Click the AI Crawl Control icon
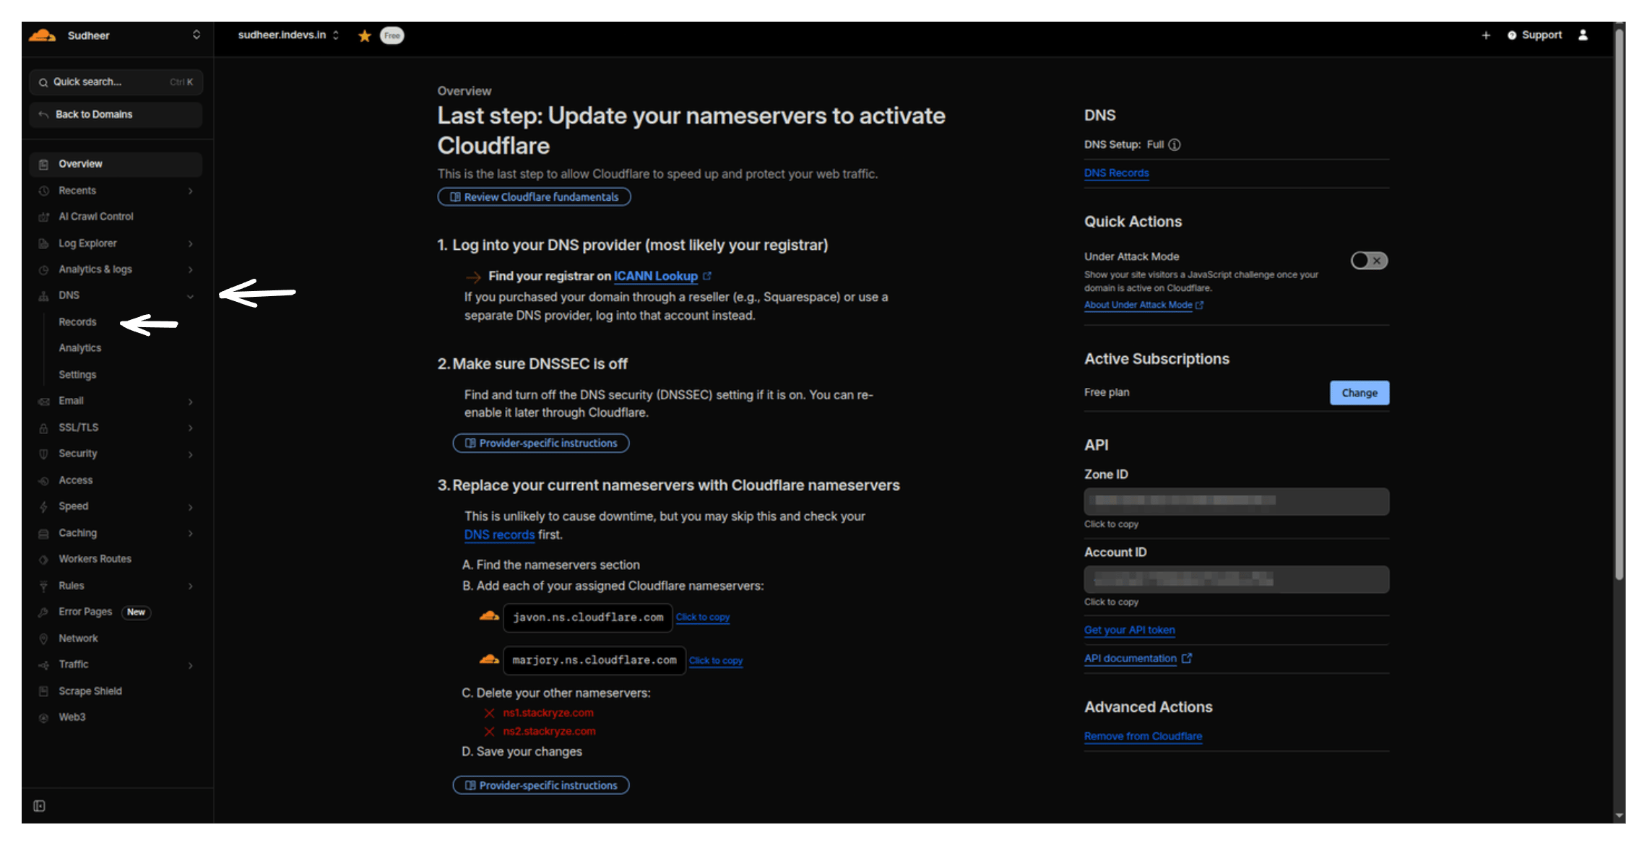This screenshot has width=1647, height=845. [x=43, y=217]
